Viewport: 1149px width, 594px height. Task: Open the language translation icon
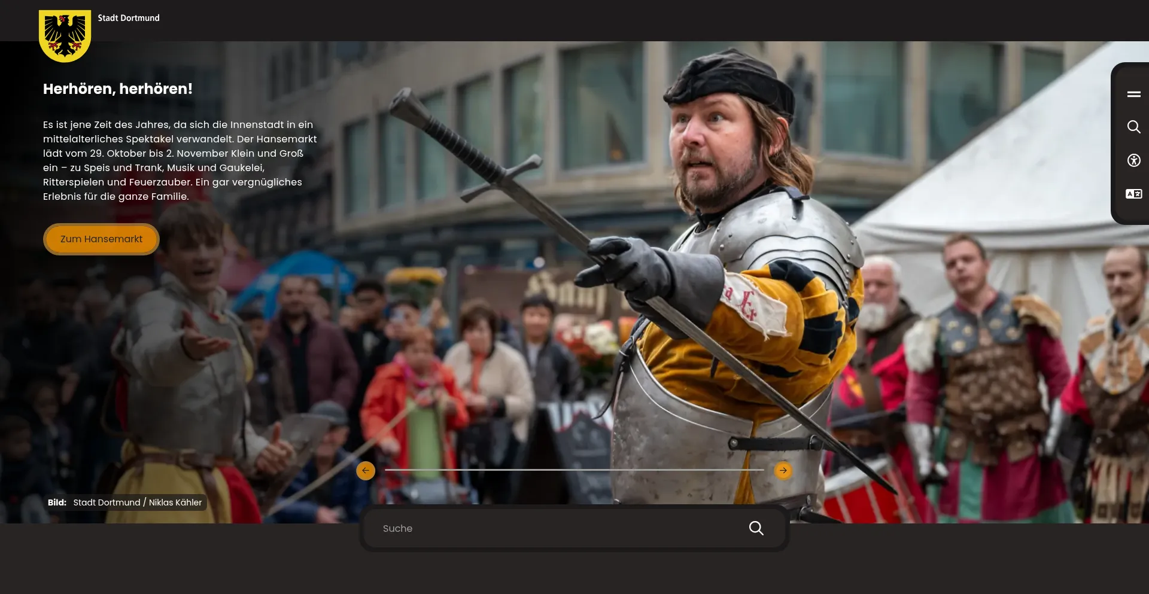point(1133,194)
